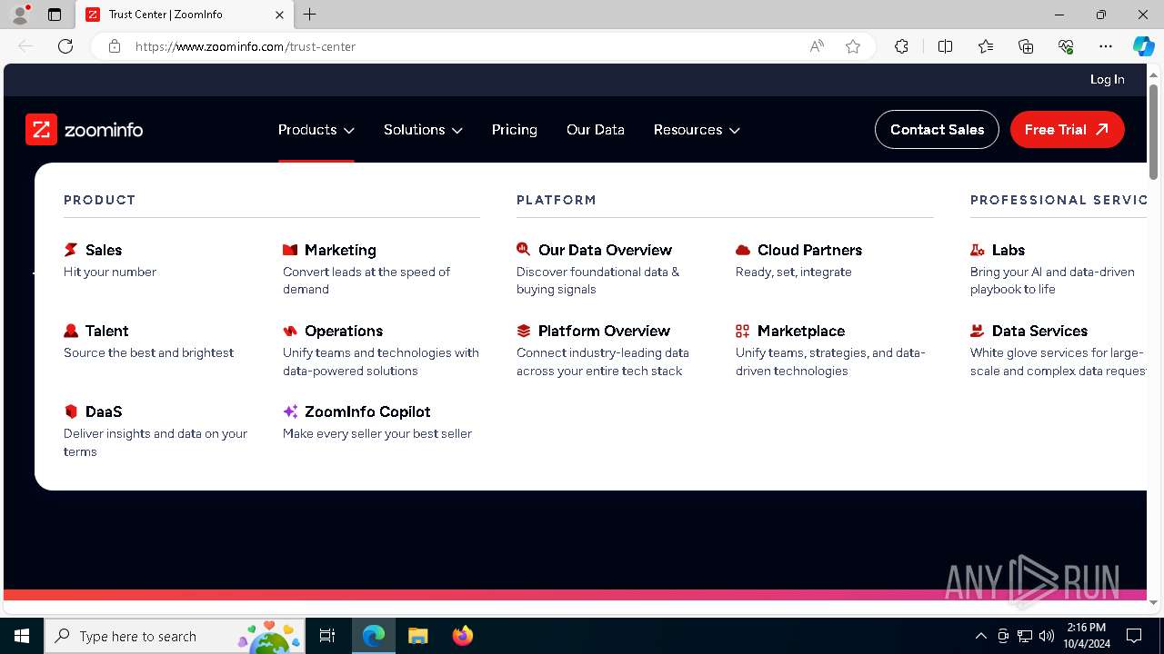Open the Labs link
Screen dimensions: 1164x654
tap(1008, 250)
